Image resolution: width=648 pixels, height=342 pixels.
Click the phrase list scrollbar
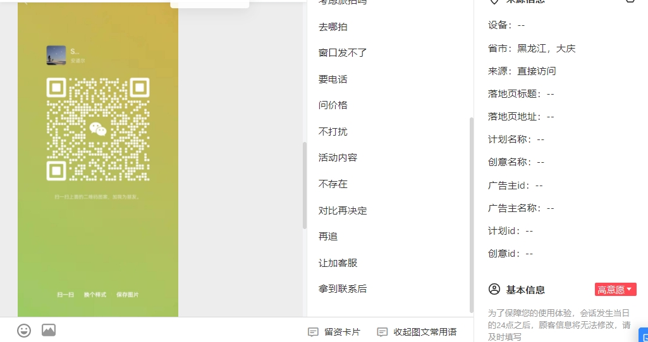(x=471, y=215)
